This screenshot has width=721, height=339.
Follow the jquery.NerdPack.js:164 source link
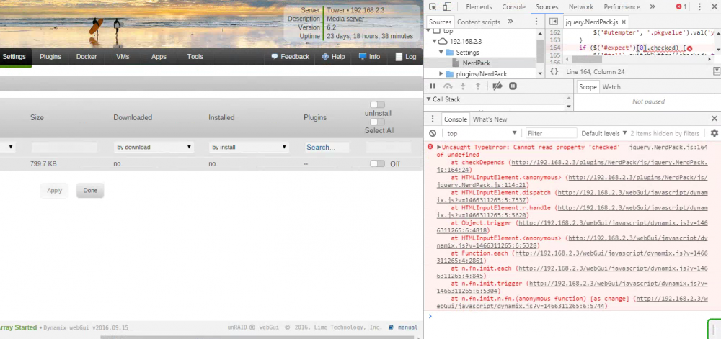(668, 148)
